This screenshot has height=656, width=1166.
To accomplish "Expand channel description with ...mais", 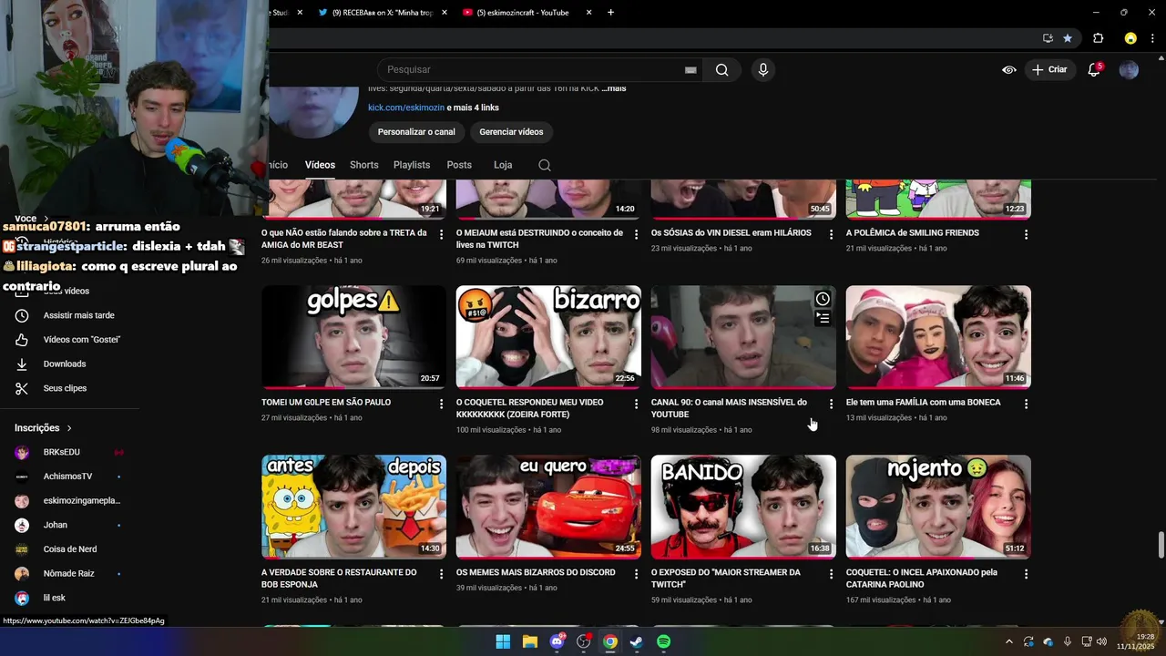I will (614, 89).
